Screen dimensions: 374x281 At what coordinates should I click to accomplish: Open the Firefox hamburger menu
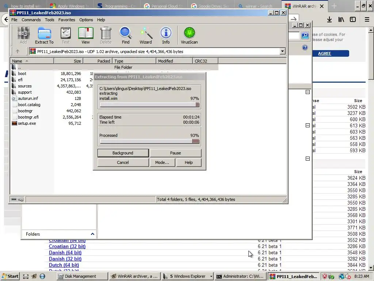tap(367, 20)
